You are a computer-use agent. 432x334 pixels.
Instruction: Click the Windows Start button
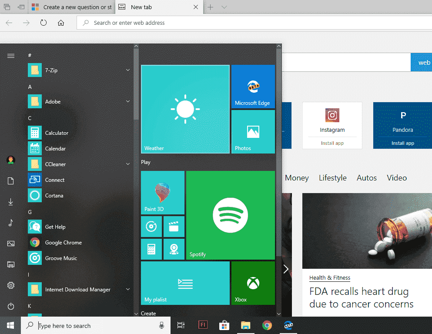10,325
